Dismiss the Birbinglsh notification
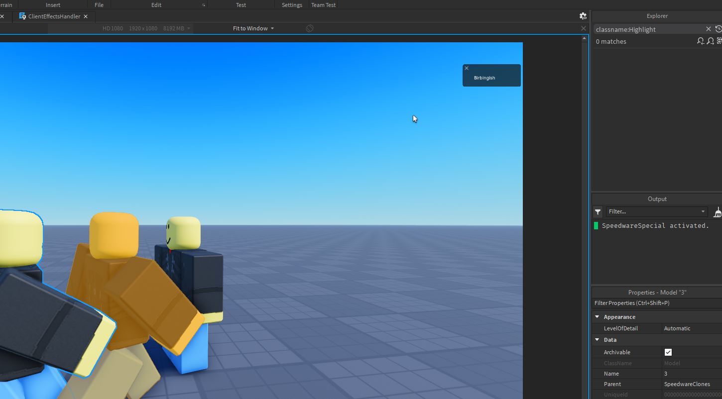The height and width of the screenshot is (399, 722). 467,68
